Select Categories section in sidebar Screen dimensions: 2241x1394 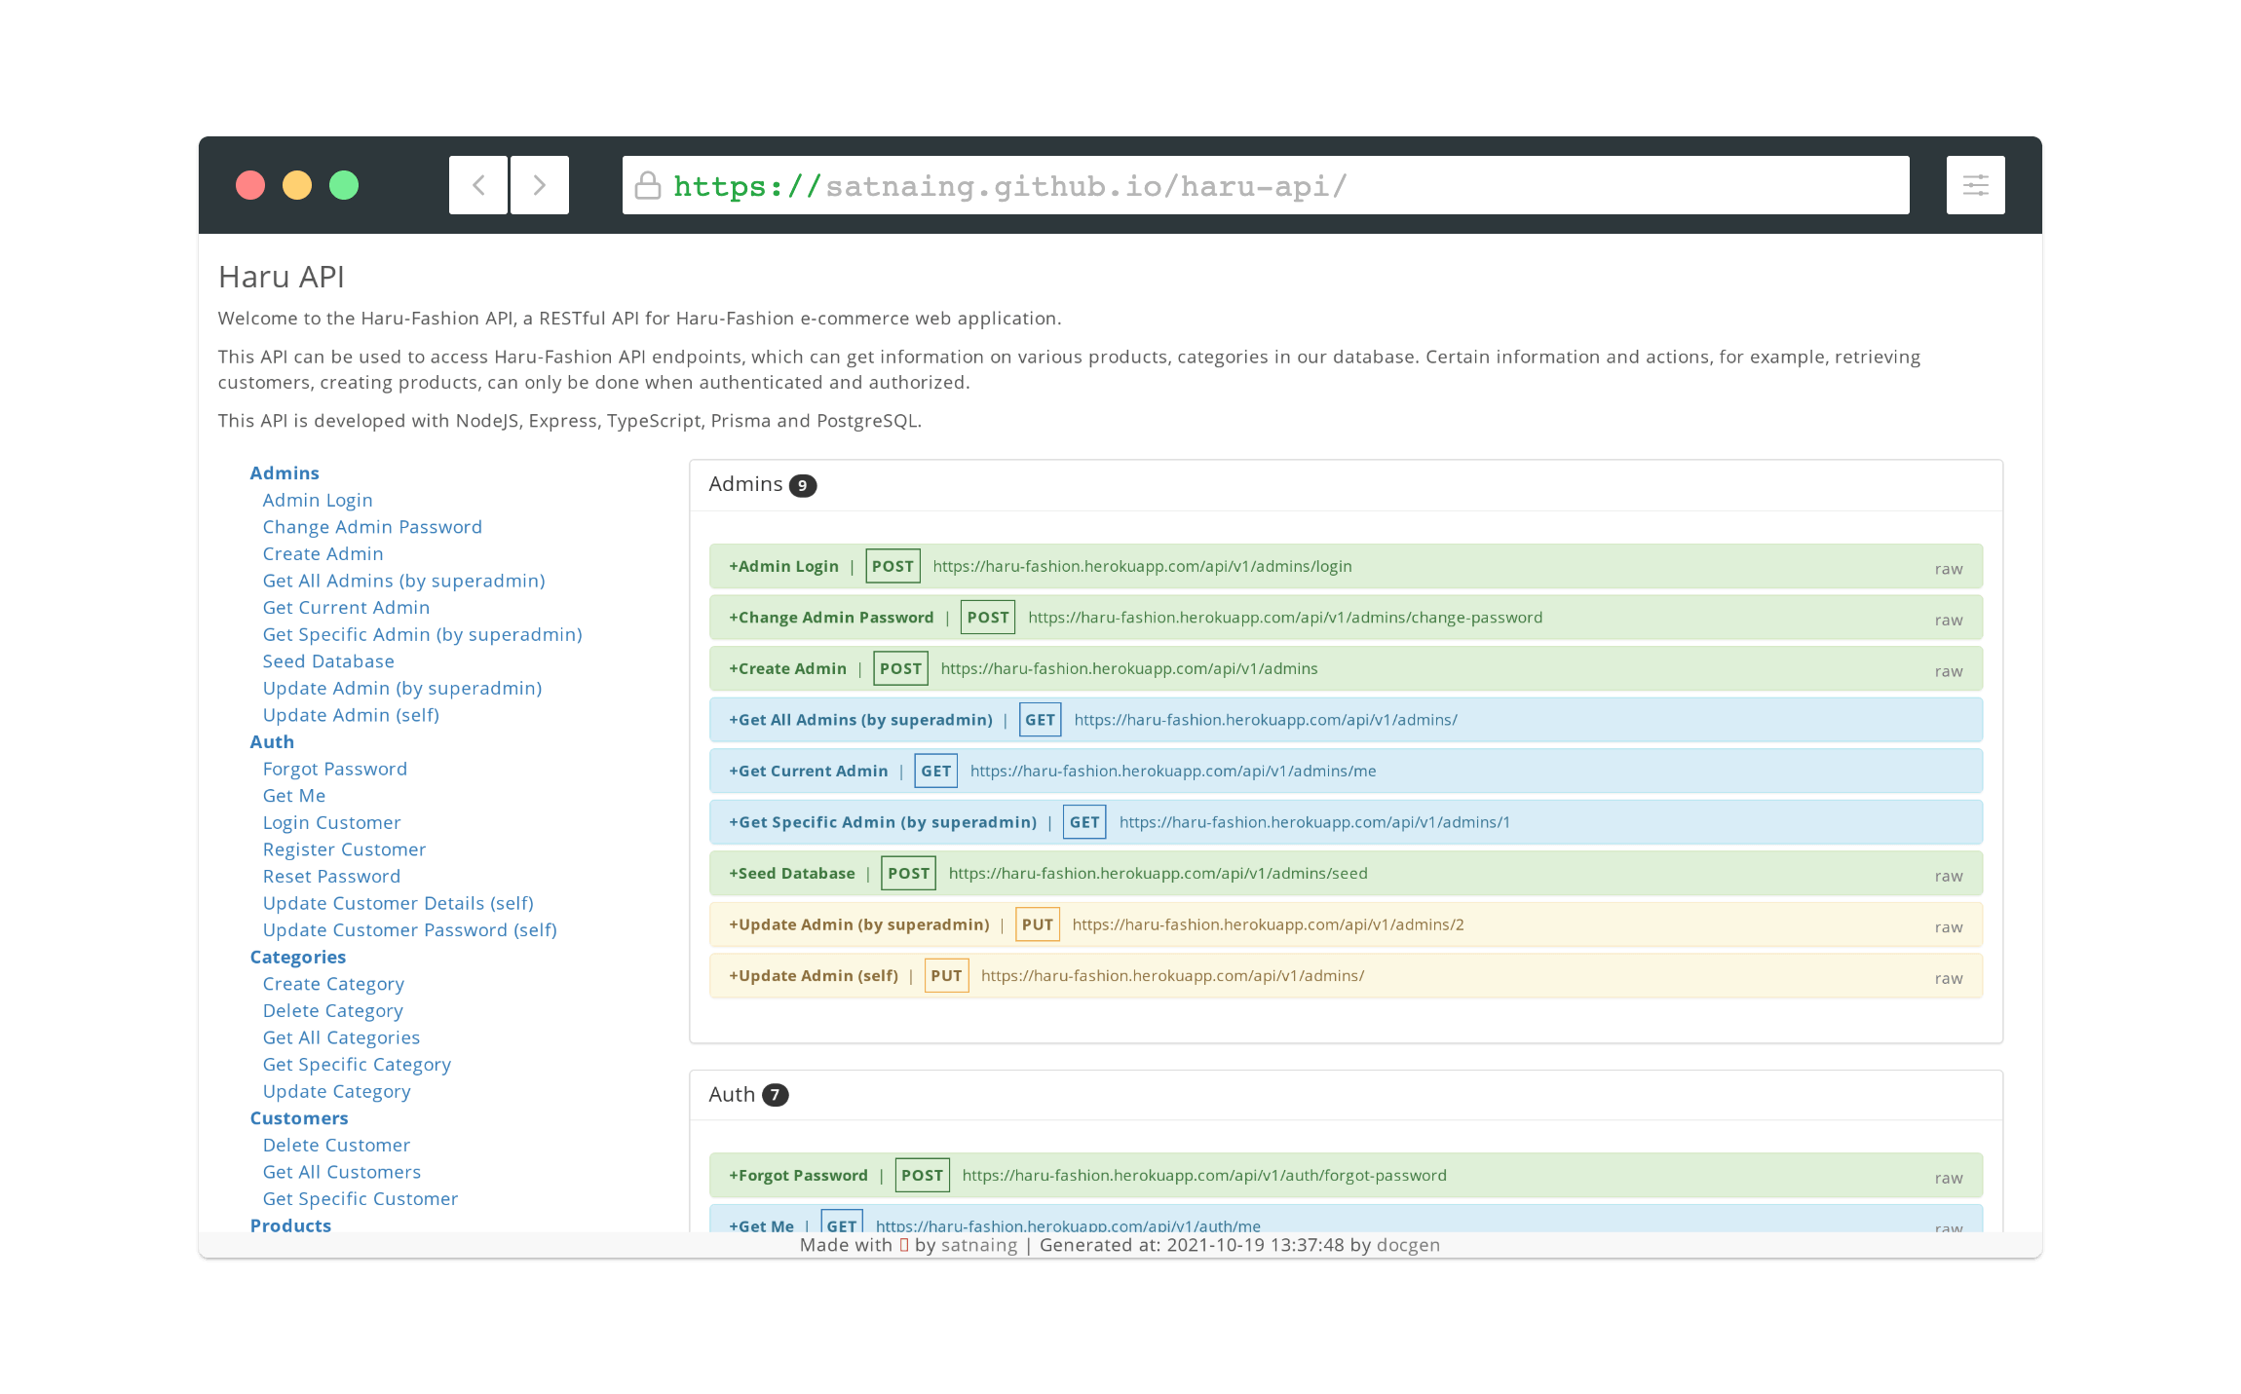[298, 957]
